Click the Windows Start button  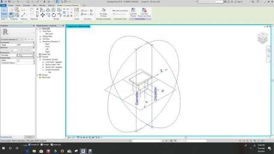pyautogui.click(x=3, y=148)
